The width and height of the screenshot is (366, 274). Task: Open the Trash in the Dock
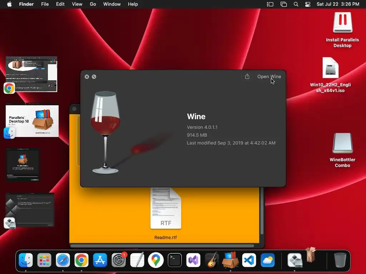[x=340, y=260]
